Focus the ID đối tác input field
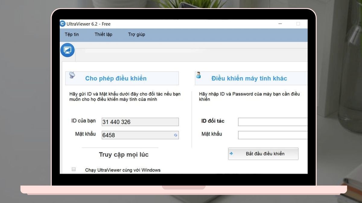The width and height of the screenshot is (362, 203). [273, 122]
